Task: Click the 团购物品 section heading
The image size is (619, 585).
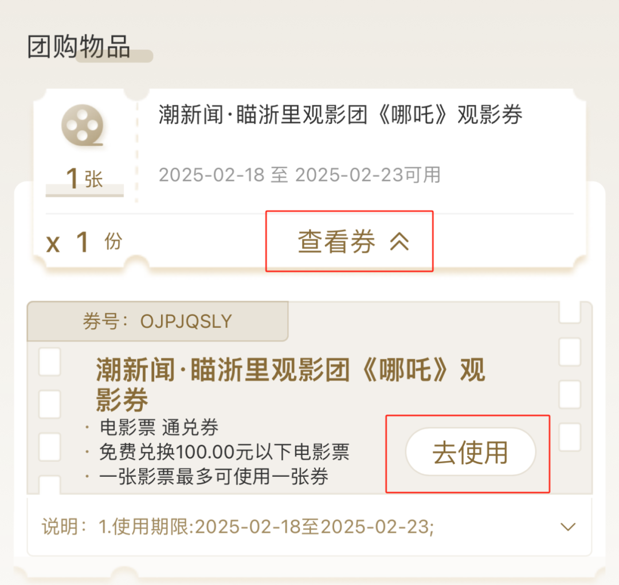Action: point(79,46)
